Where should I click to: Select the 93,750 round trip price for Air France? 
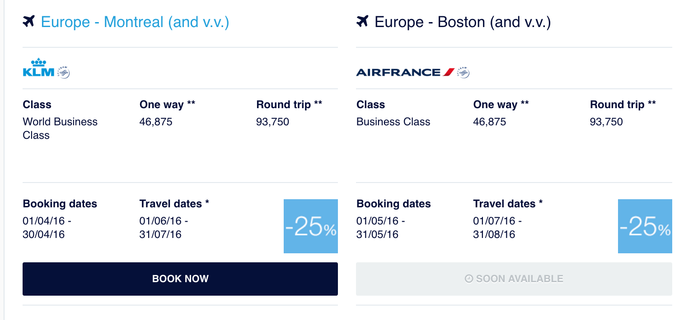[606, 122]
